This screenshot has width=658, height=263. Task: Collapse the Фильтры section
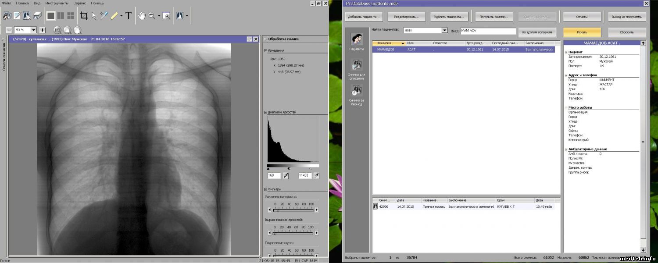266,189
